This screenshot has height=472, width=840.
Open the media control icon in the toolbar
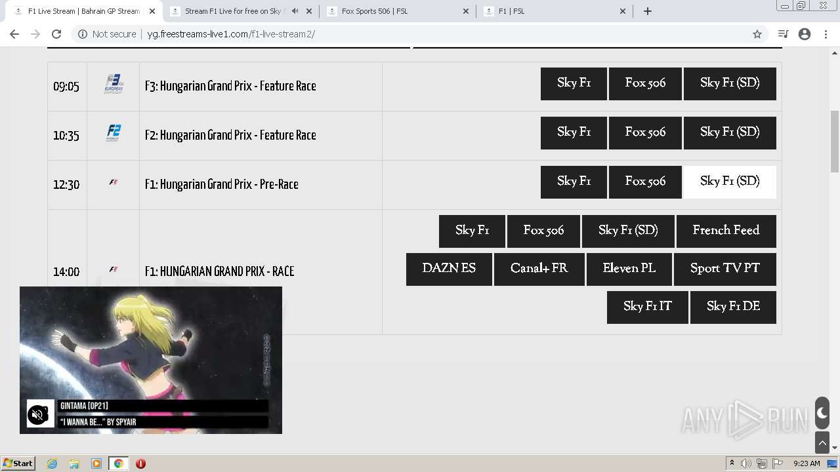[x=783, y=34]
